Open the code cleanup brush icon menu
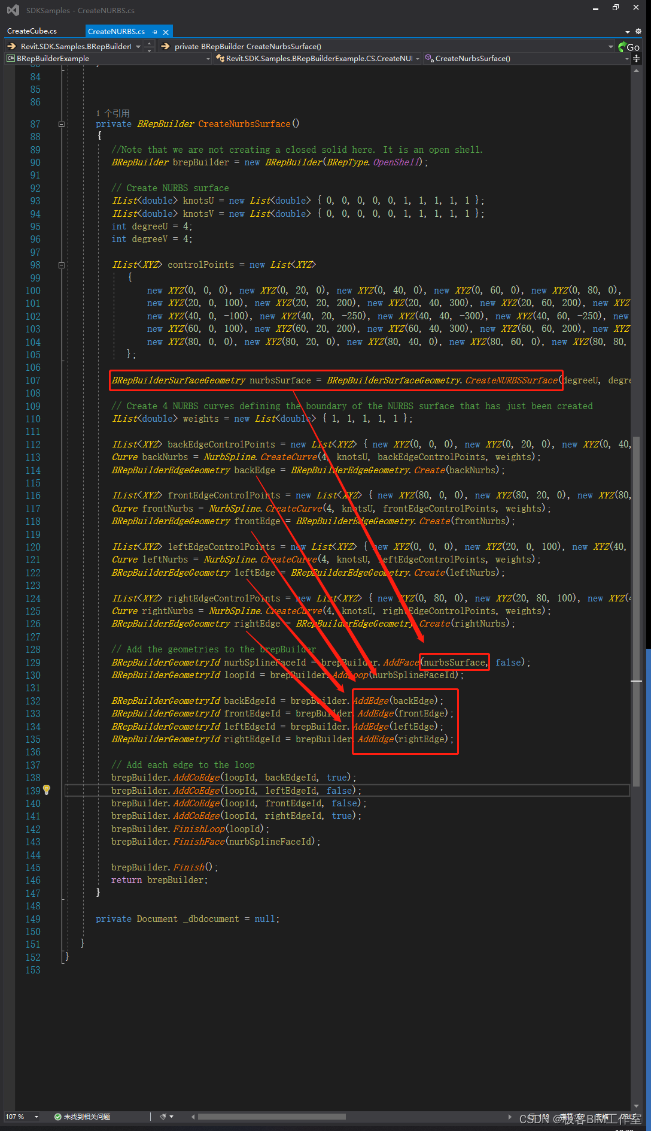 point(166,1117)
